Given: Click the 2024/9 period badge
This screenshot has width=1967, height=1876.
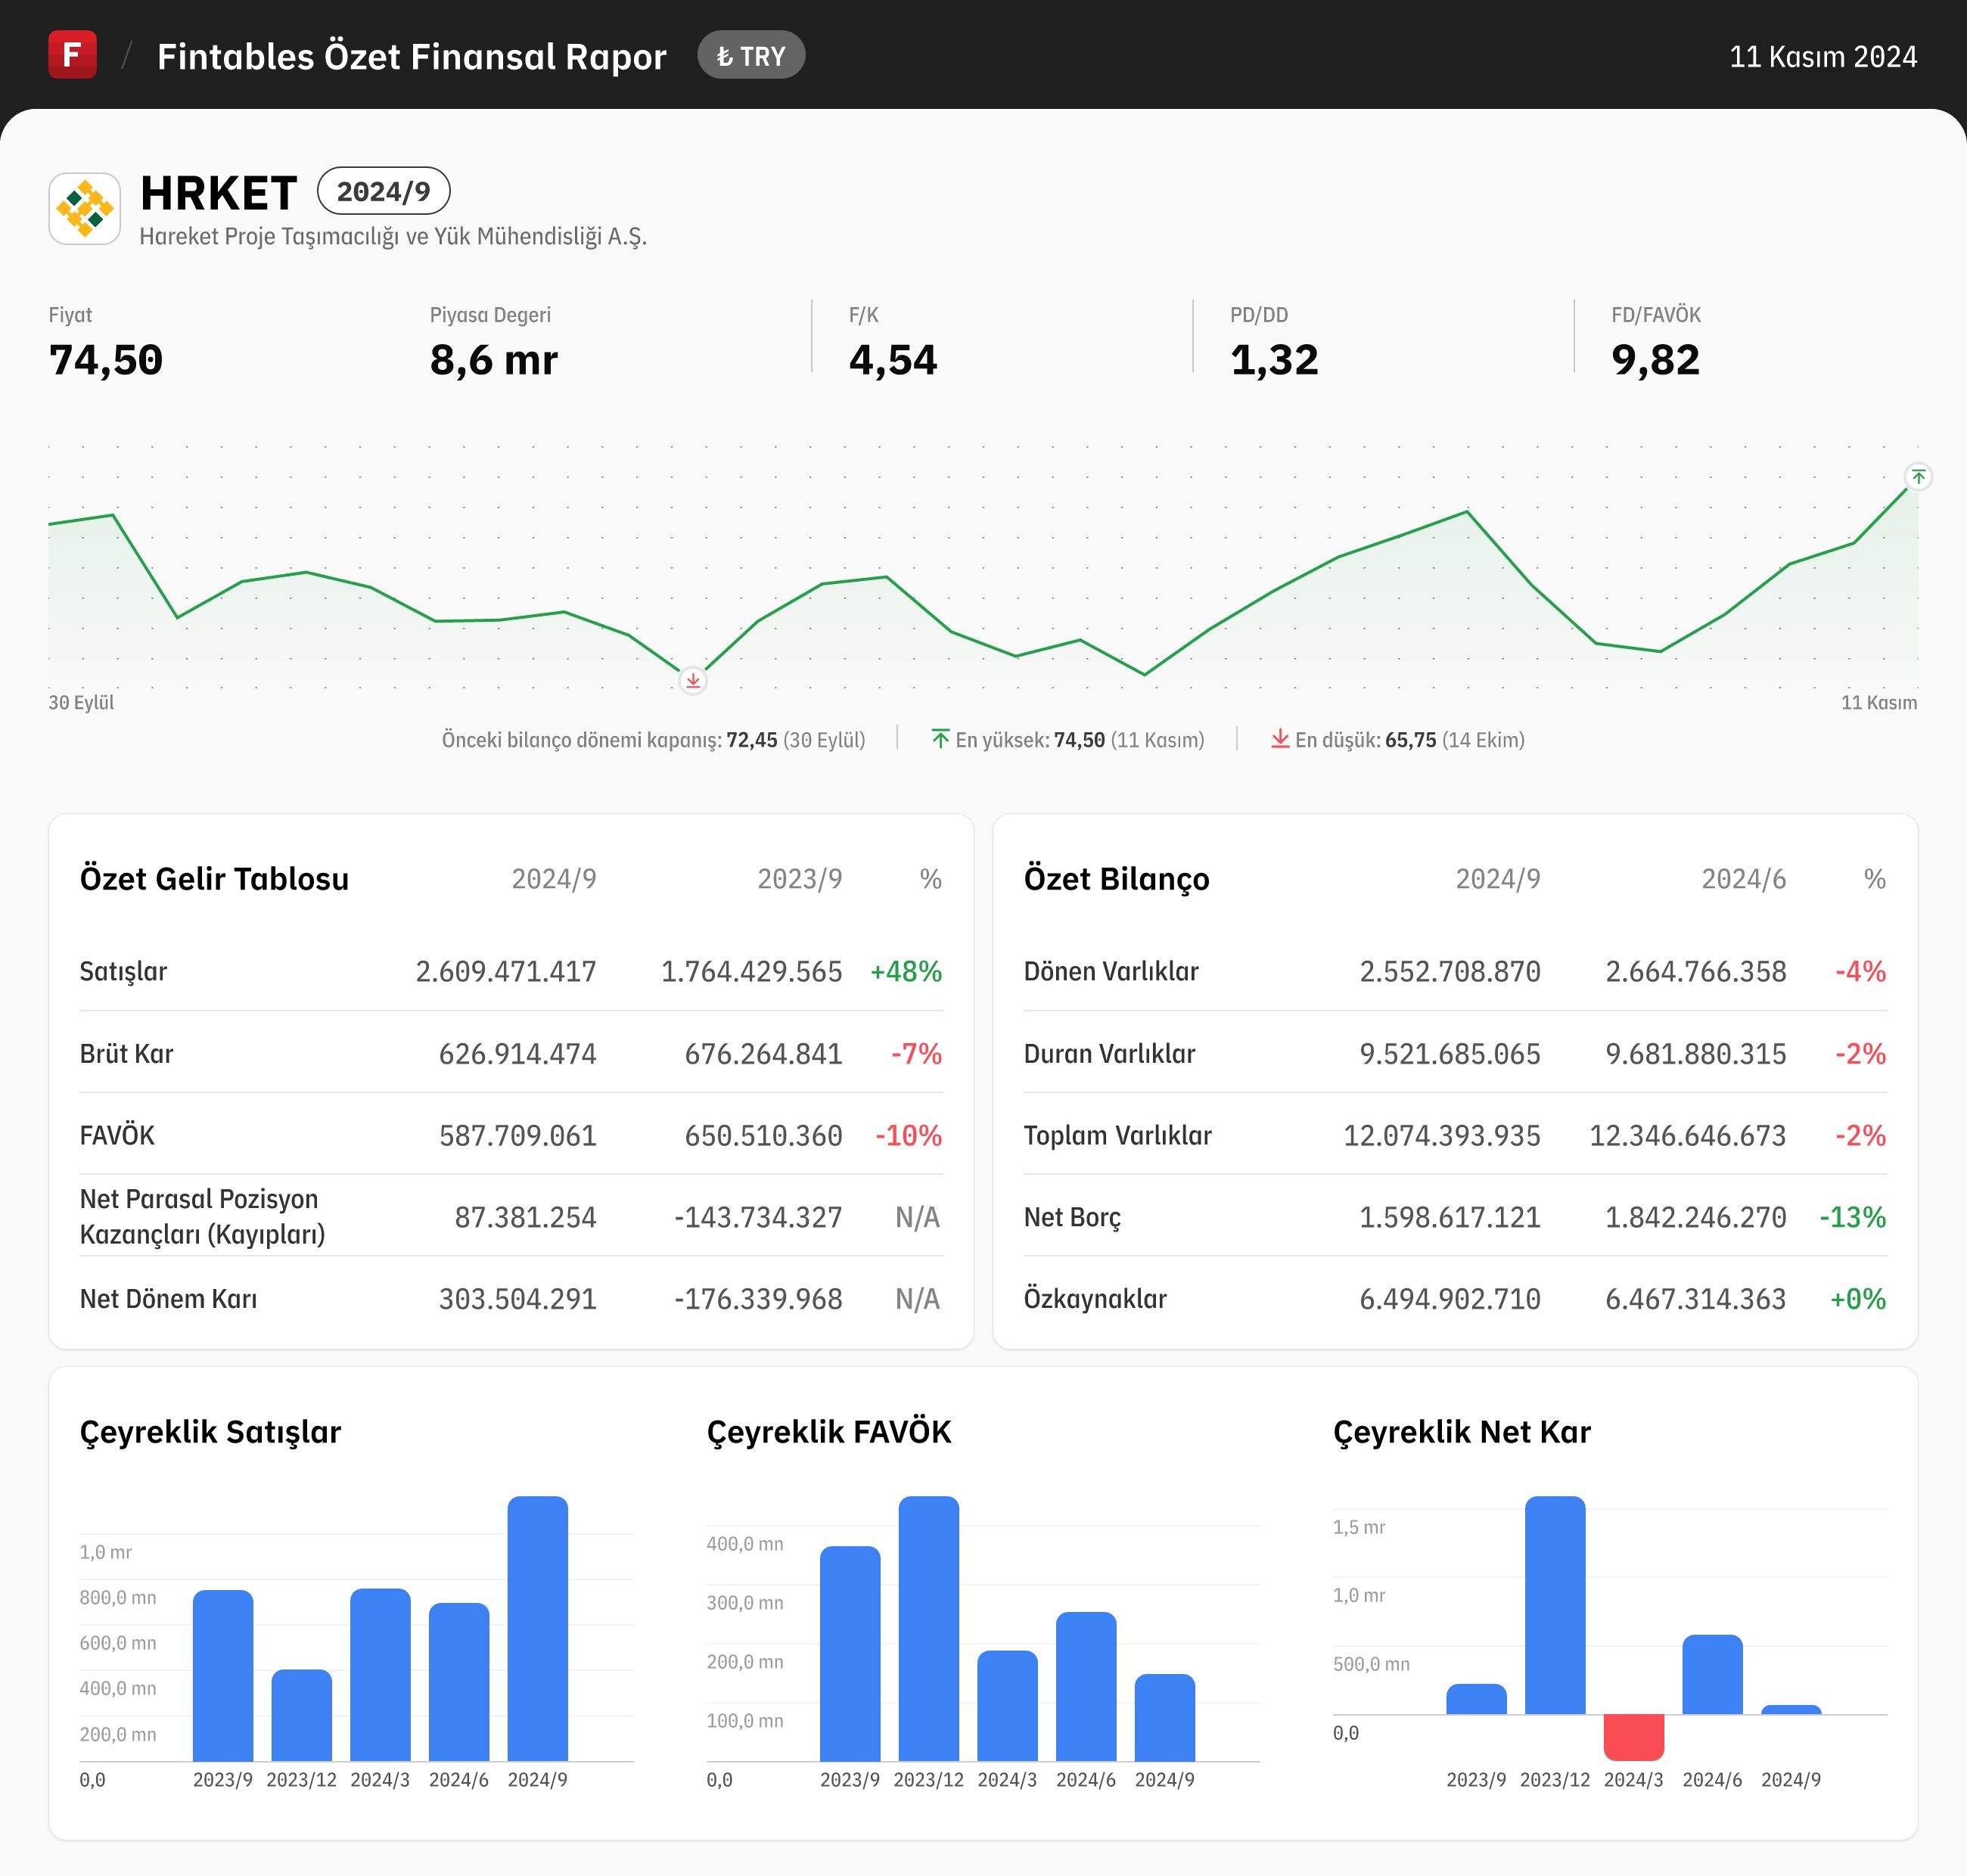Looking at the screenshot, I should 383,191.
